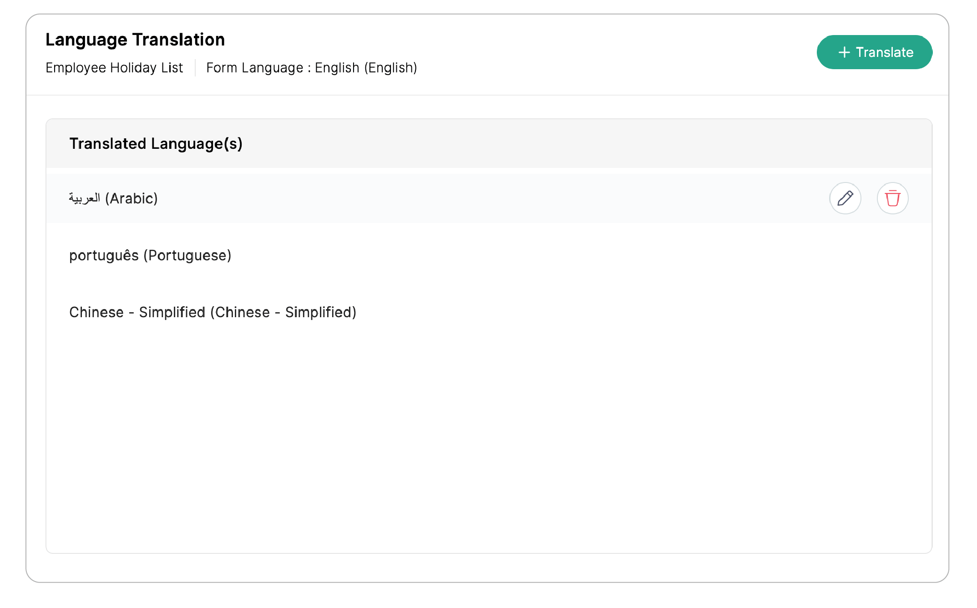This screenshot has width=977, height=608.
Task: Click the Arabic script text العربية
Action: click(x=85, y=198)
